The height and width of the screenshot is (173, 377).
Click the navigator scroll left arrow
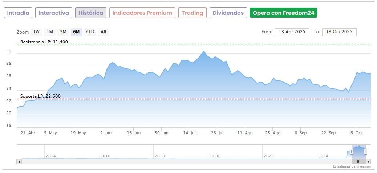click(x=19, y=161)
